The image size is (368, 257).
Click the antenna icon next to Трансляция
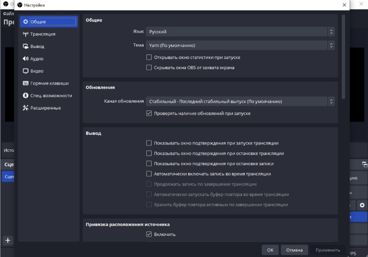[x=26, y=34]
